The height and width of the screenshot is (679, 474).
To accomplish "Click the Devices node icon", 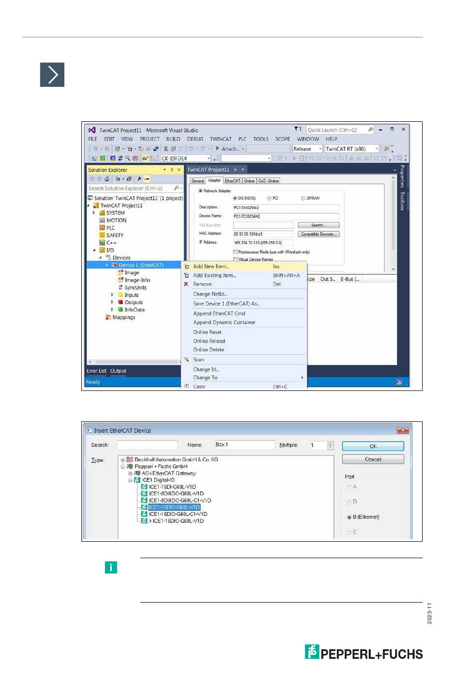I will (x=108, y=258).
